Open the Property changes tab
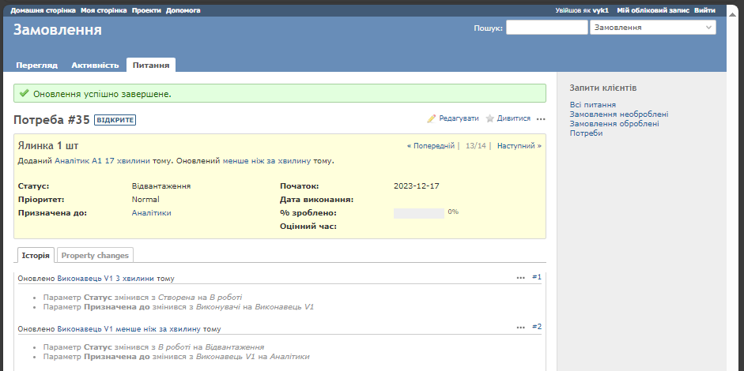This screenshot has height=371, width=744. 96,255
